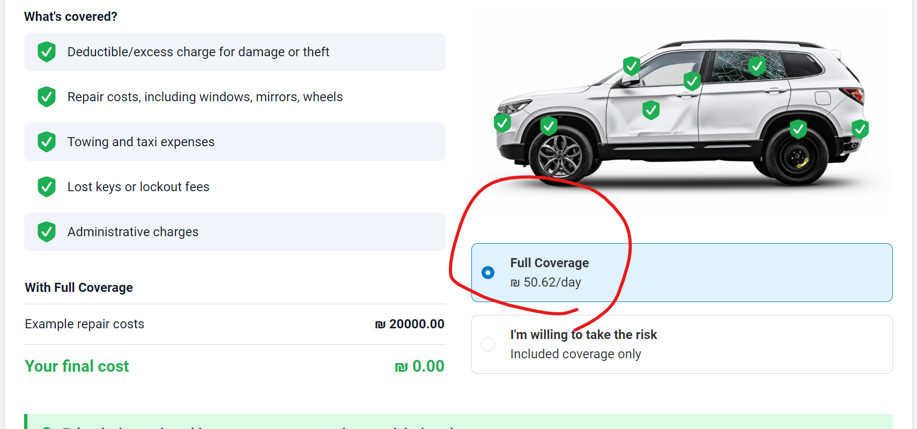This screenshot has width=917, height=429.
Task: Click the Administrative charges row
Action: click(x=235, y=232)
